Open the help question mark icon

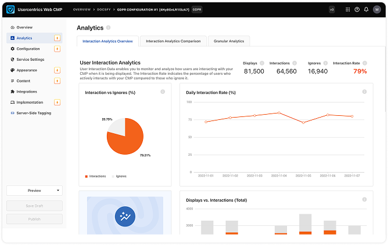click(x=357, y=10)
